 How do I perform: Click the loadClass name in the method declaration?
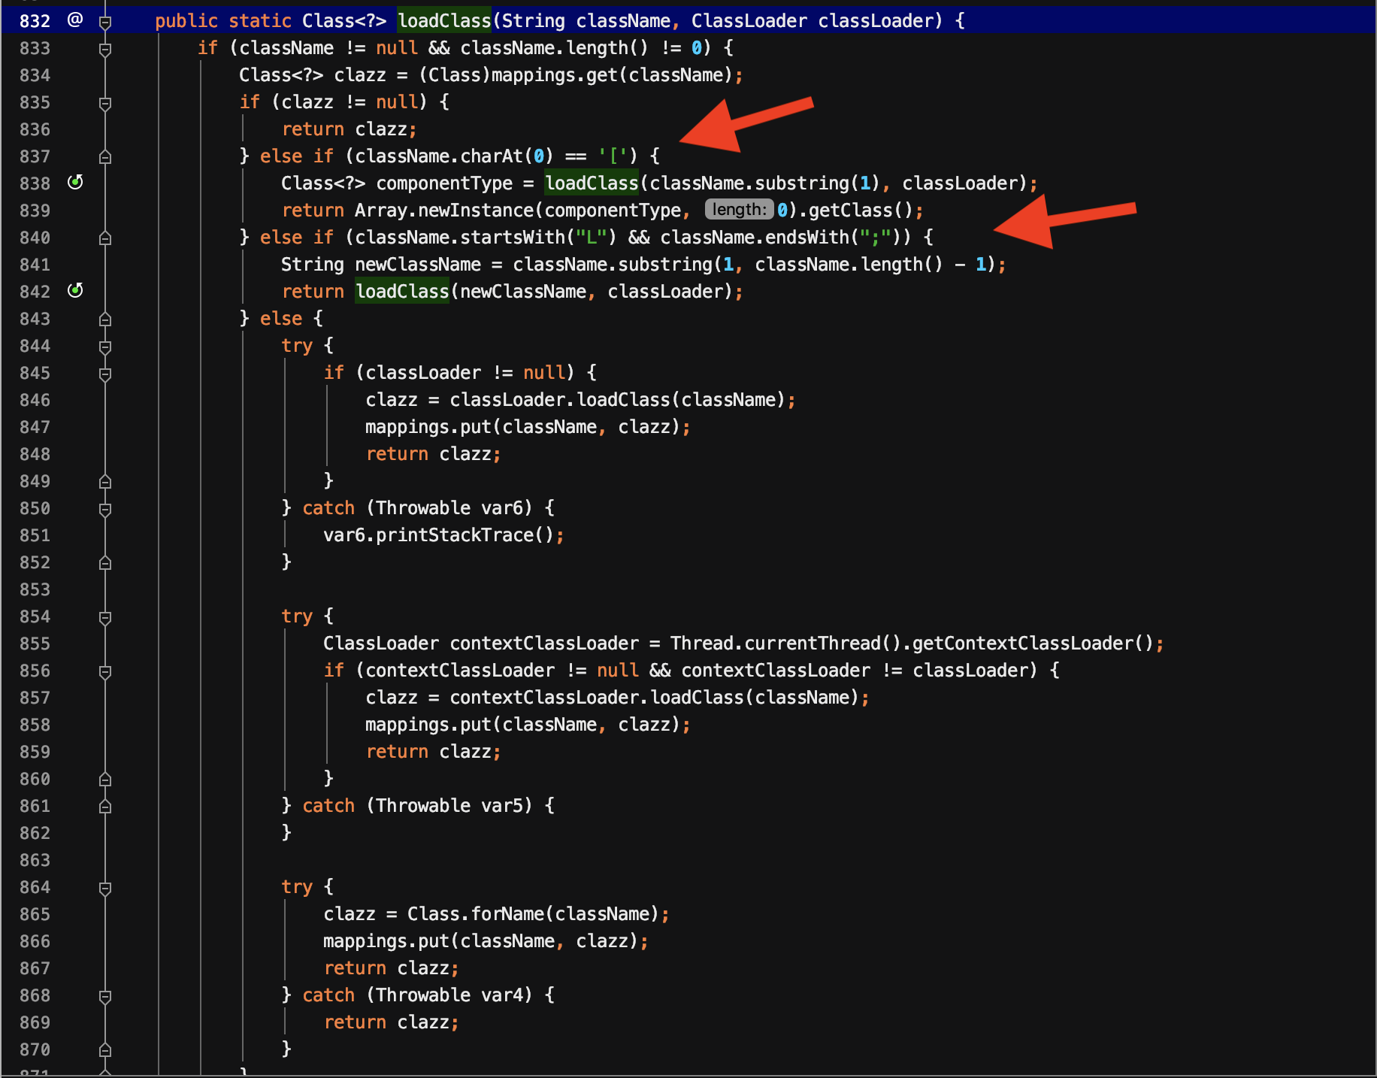tap(443, 21)
